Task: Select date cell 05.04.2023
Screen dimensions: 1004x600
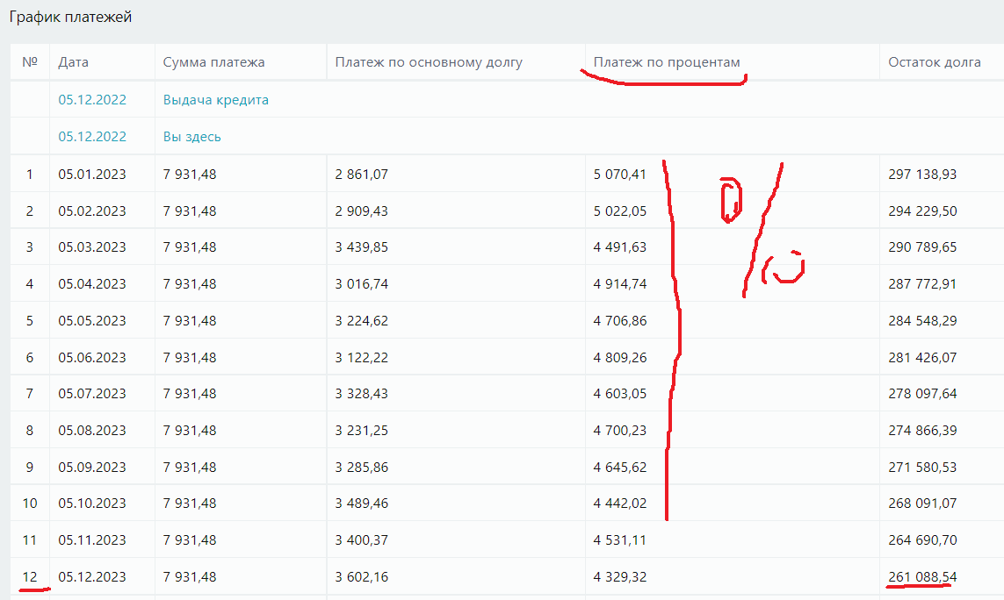Action: tap(92, 284)
